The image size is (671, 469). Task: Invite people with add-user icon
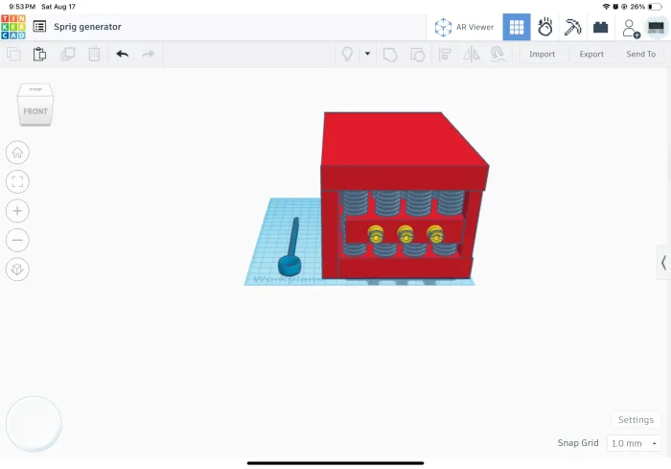click(631, 28)
